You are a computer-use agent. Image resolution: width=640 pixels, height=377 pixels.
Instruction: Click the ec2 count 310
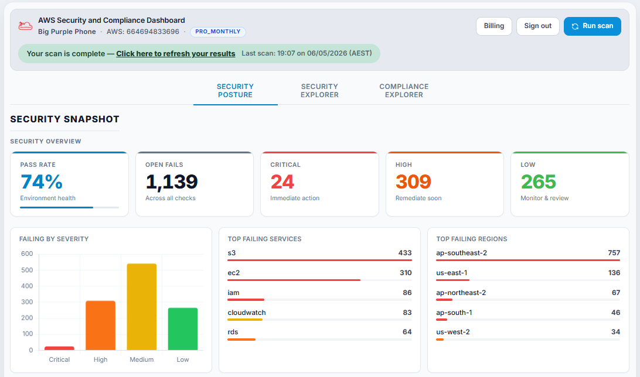pyautogui.click(x=406, y=273)
